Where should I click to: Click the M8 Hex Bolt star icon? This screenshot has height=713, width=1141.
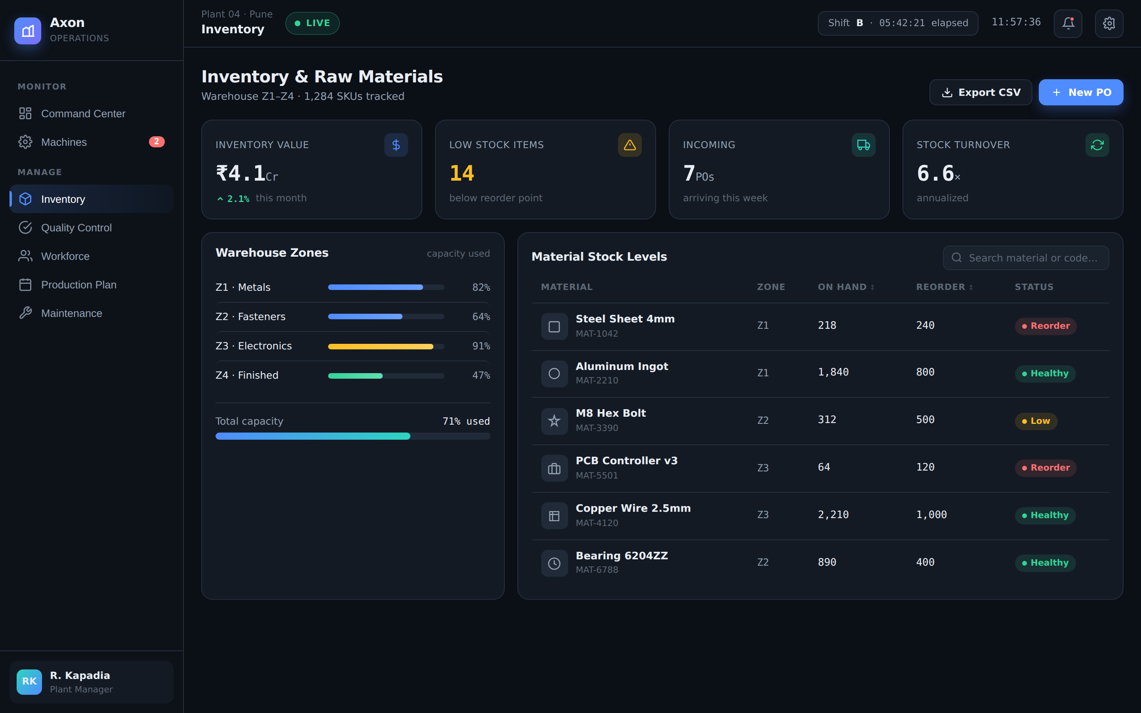coord(555,421)
